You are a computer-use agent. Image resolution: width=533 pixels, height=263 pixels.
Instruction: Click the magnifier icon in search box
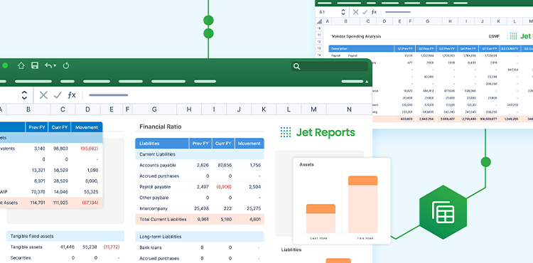point(297,67)
